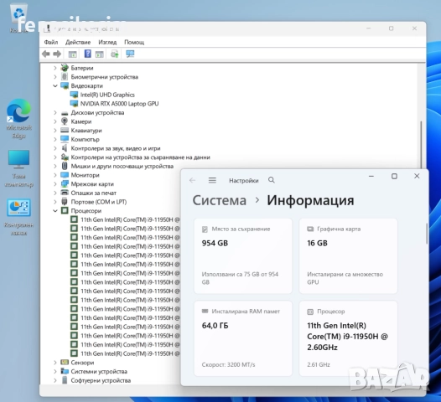441x402 pixels.
Task: Expand the Биометрични устройства category
Action: point(55,77)
